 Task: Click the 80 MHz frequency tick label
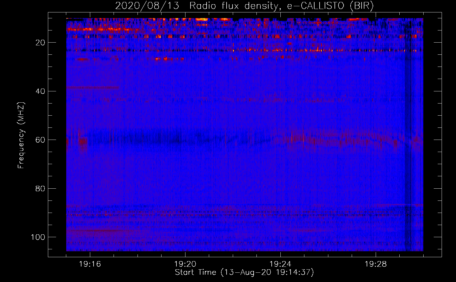(x=41, y=189)
